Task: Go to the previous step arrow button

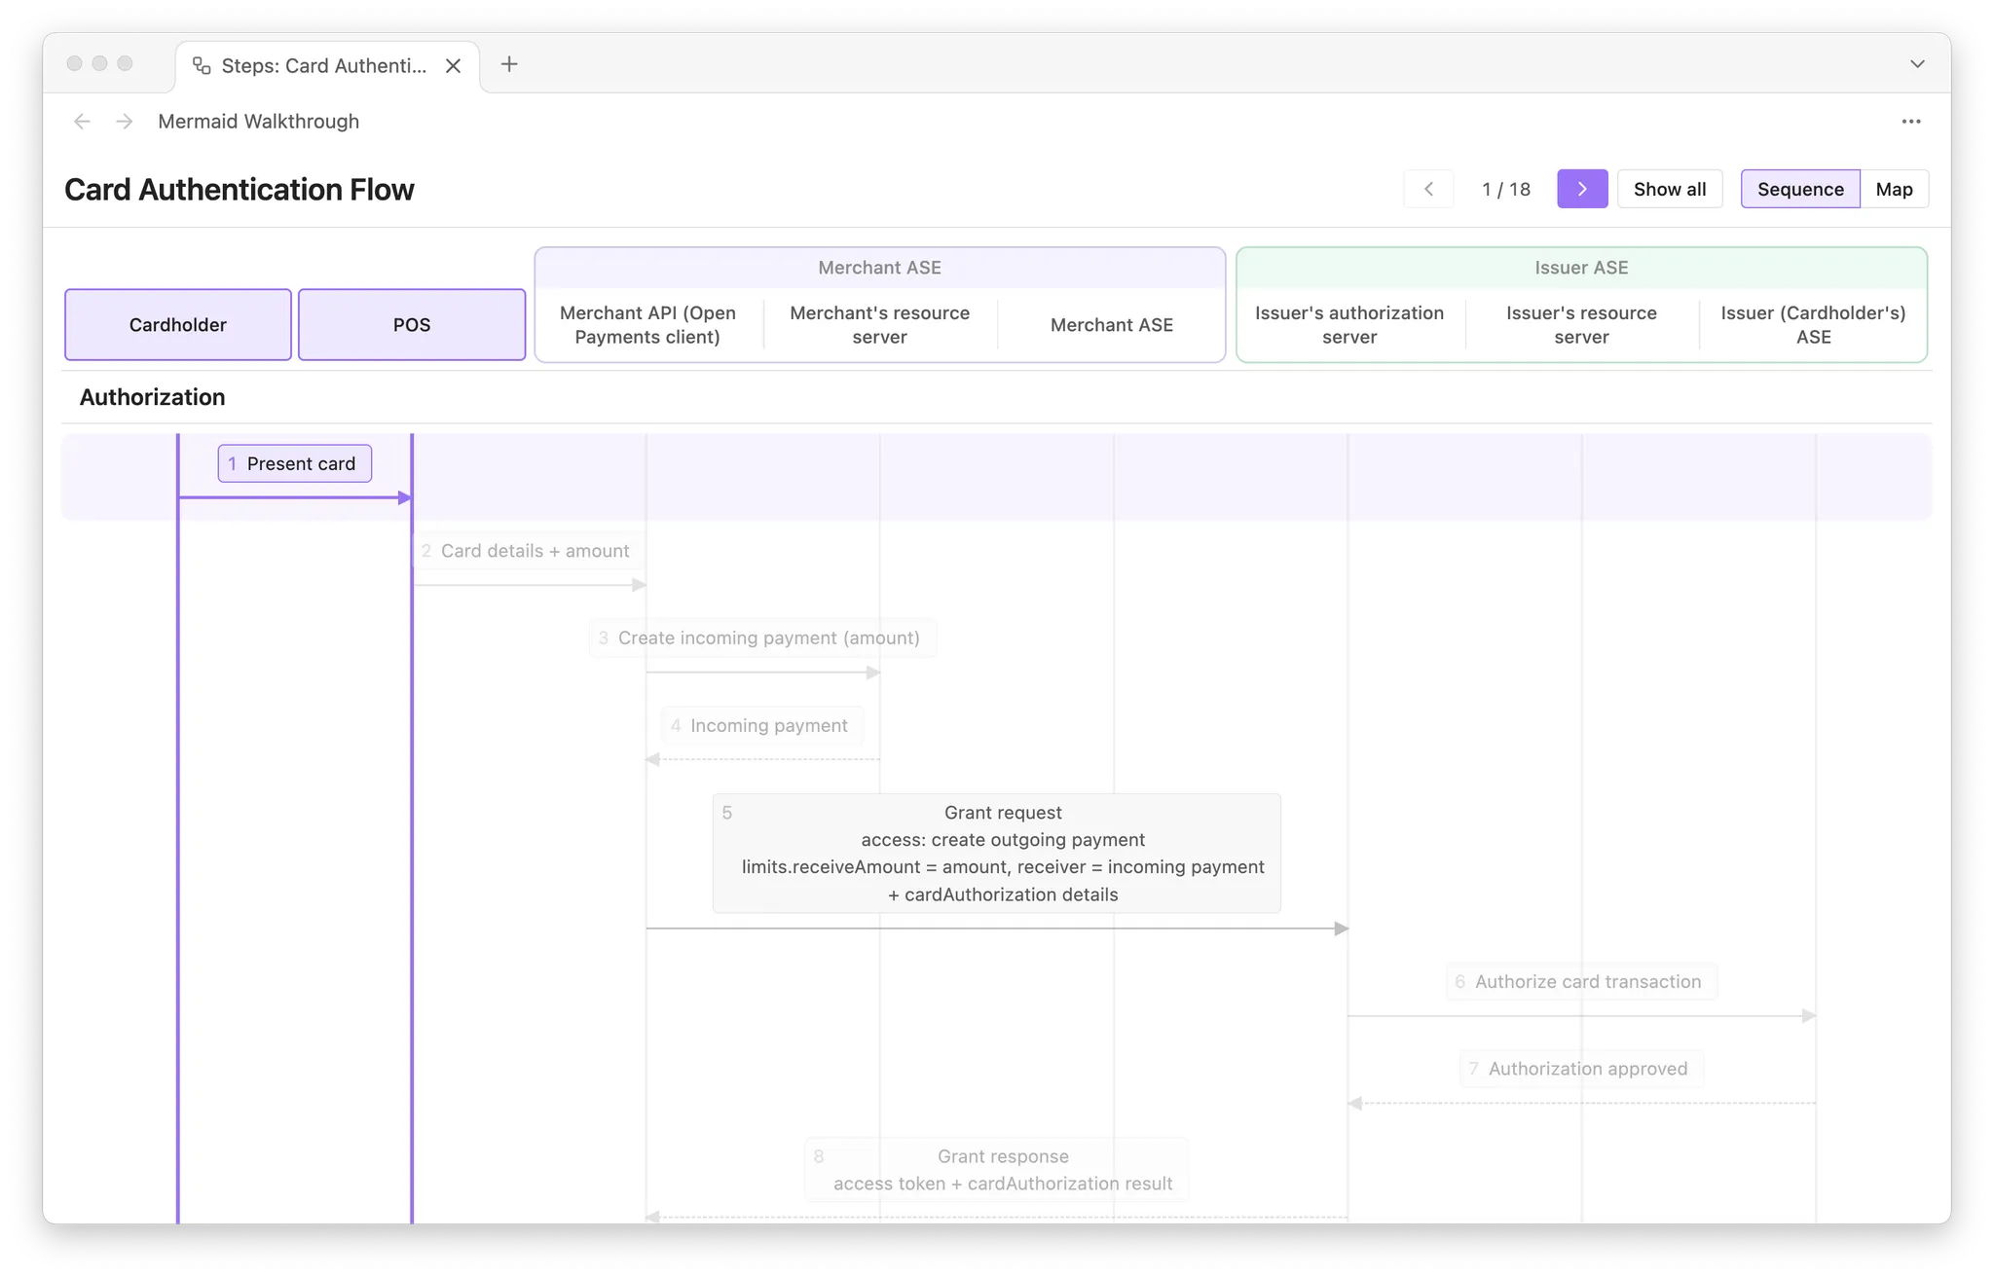Action: click(1428, 189)
